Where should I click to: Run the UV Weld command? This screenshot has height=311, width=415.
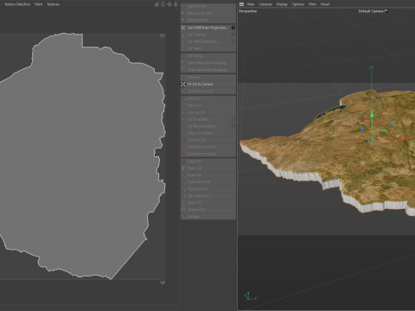click(208, 48)
